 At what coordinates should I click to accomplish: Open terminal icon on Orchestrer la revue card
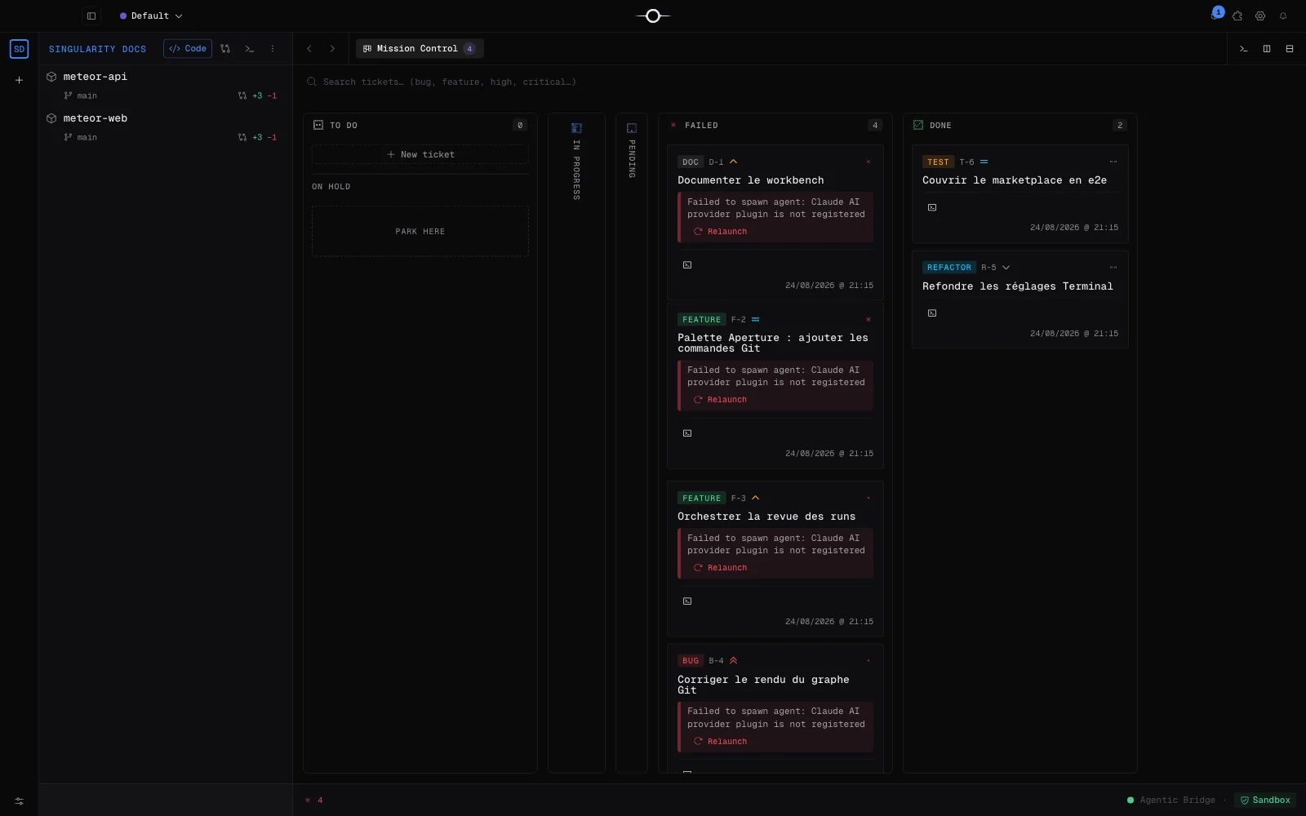pos(687,601)
